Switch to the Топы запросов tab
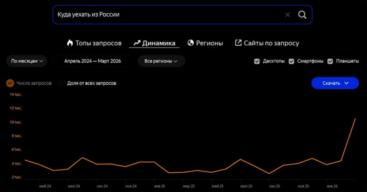This screenshot has height=192, width=367. (x=99, y=43)
